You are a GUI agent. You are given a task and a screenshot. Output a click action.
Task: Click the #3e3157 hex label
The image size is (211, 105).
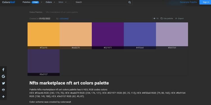pos(44,74)
